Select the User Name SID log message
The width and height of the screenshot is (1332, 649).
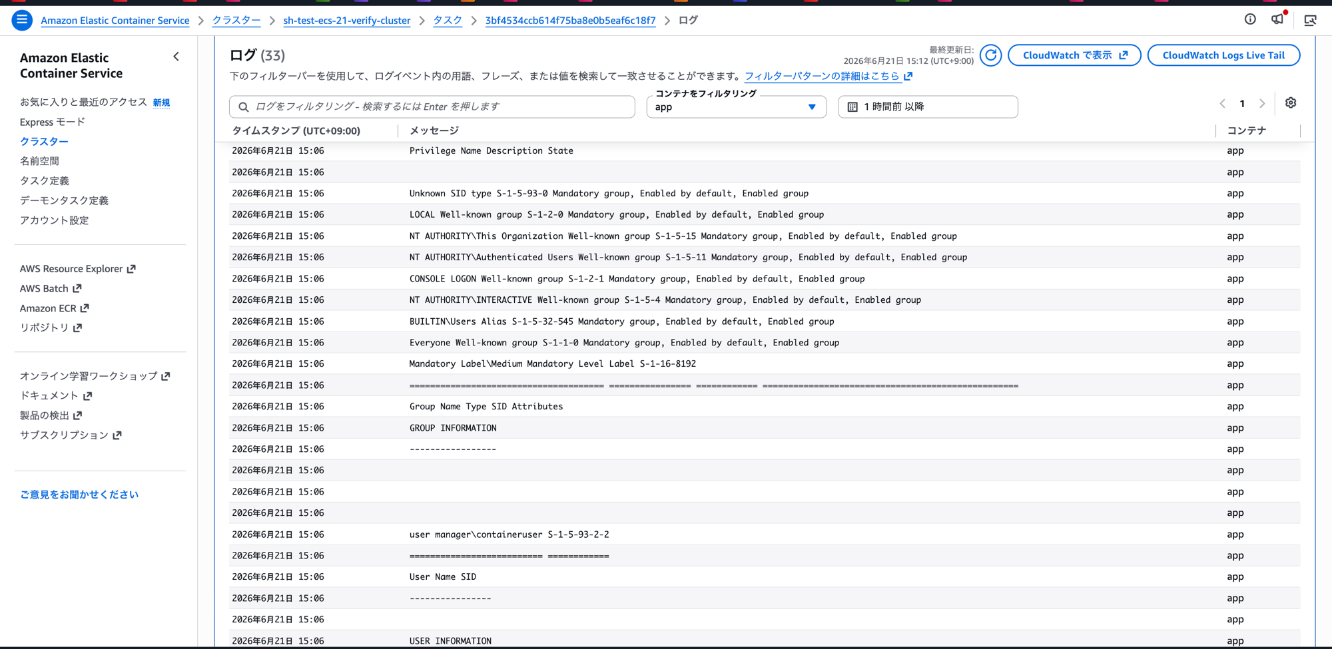[x=443, y=577]
